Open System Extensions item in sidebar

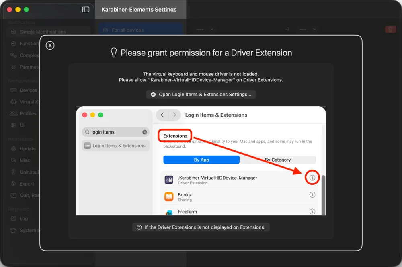point(25,231)
